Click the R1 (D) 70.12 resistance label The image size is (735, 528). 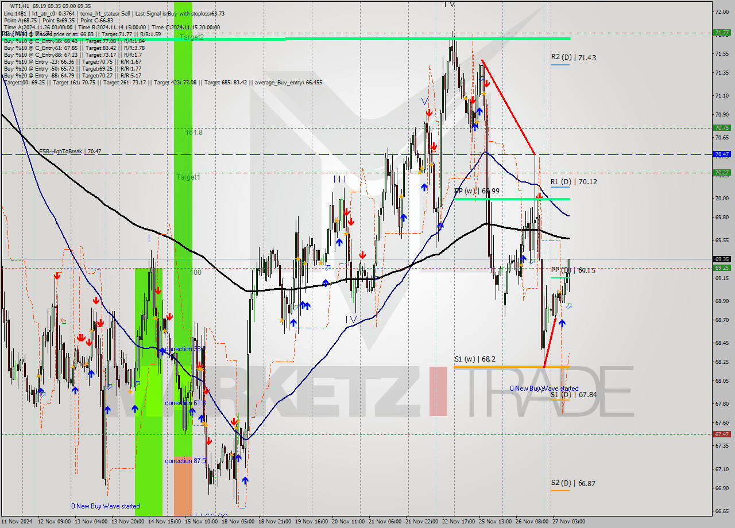574,181
